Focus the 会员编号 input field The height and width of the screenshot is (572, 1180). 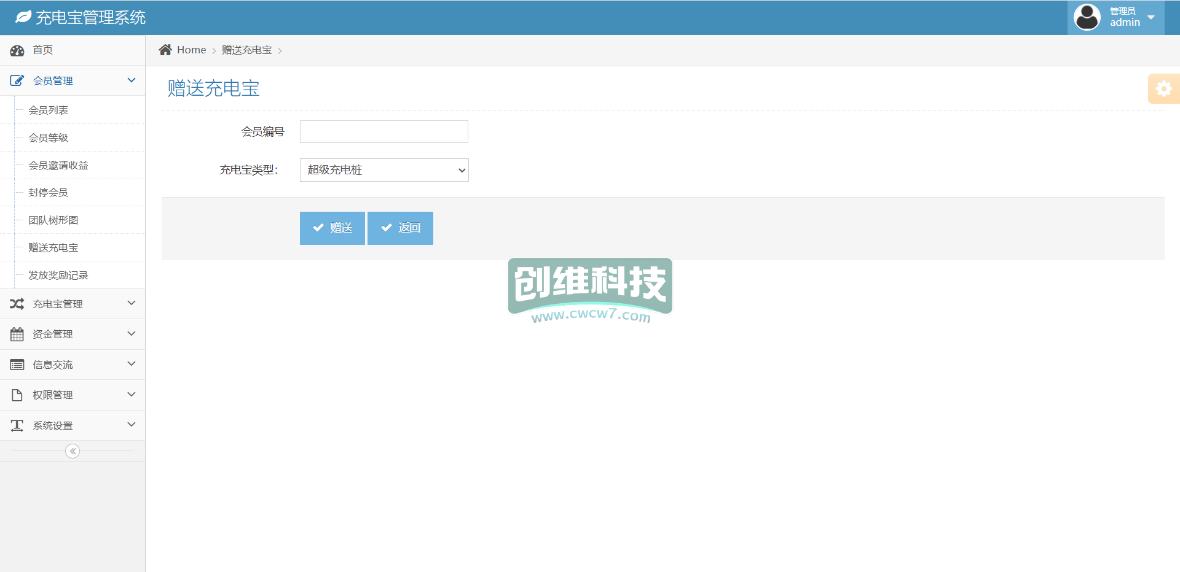[x=384, y=132]
